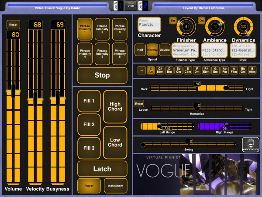Viewport: 262px width, 197px height.
Task: Reset the Volume fader
Action: [13, 25]
